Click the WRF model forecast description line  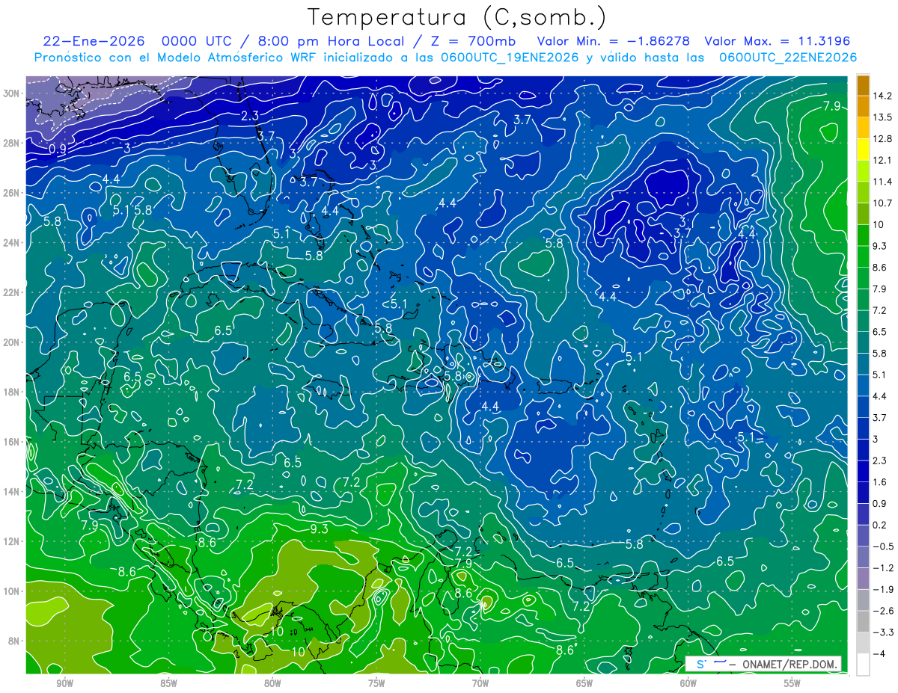coord(445,58)
